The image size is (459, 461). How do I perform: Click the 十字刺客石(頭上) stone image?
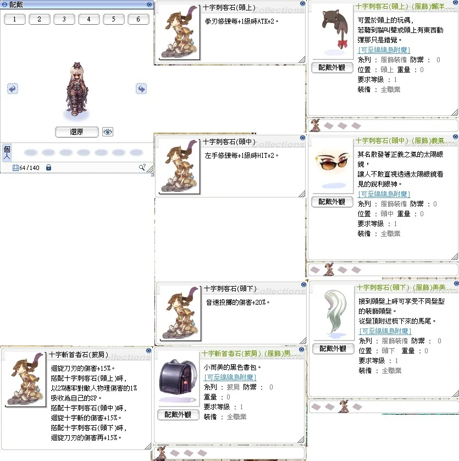tap(179, 32)
